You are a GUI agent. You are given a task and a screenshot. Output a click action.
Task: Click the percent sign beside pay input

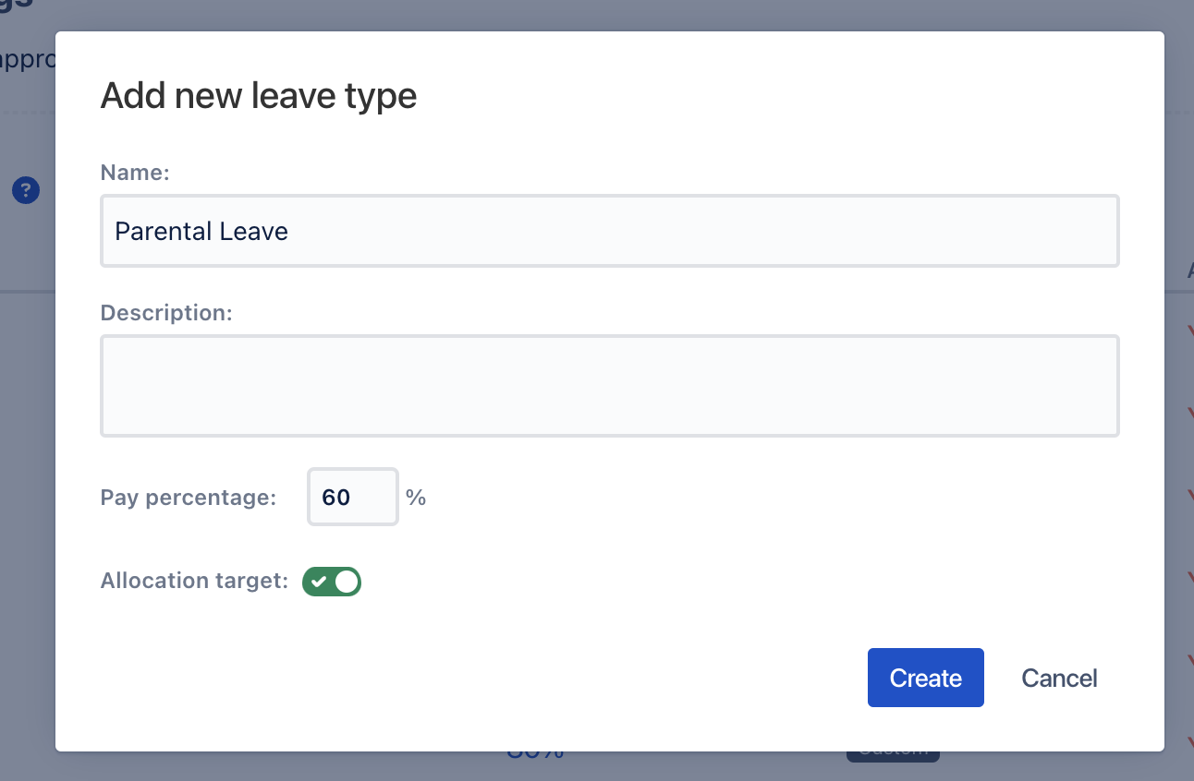[416, 498]
